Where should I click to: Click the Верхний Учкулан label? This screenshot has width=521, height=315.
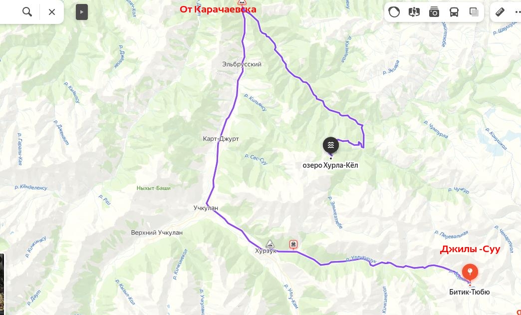point(157,233)
